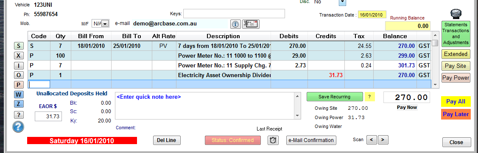This screenshot has width=478, height=153.
Task: Click the e-Mail Confirmation button
Action: [311, 140]
